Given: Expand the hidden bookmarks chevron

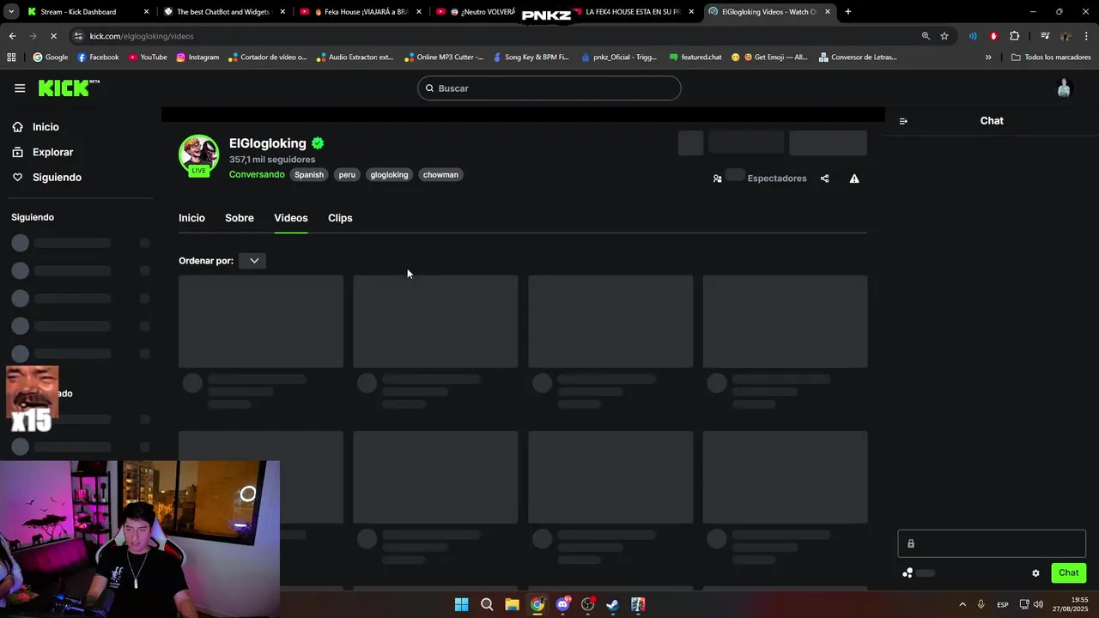Looking at the screenshot, I should 988,58.
